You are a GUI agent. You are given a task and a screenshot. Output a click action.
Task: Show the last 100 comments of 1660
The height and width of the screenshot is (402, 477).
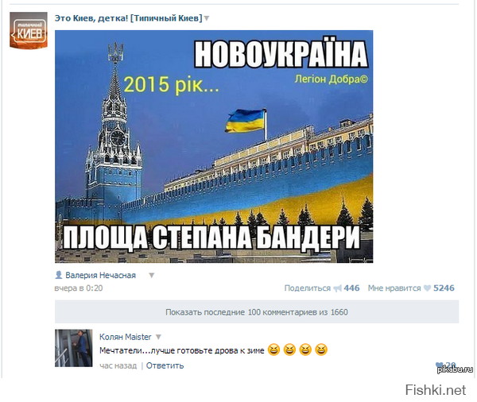pos(257,312)
